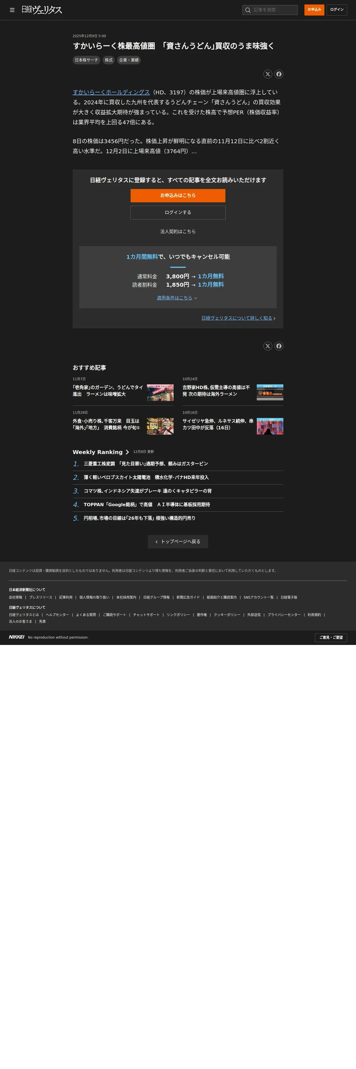356x1069 pixels.
Task: Click the header ログイン button
Action: point(337,10)
